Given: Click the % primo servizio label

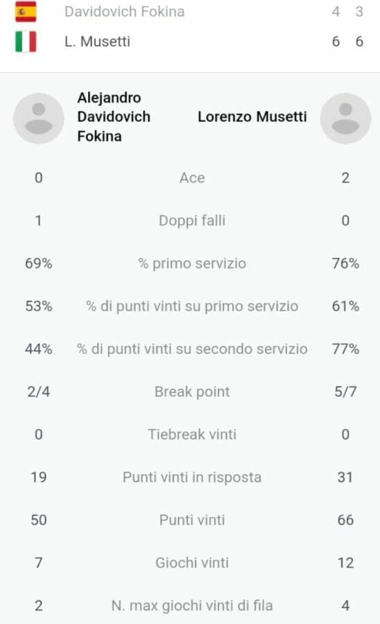Looking at the screenshot, I should 192,263.
